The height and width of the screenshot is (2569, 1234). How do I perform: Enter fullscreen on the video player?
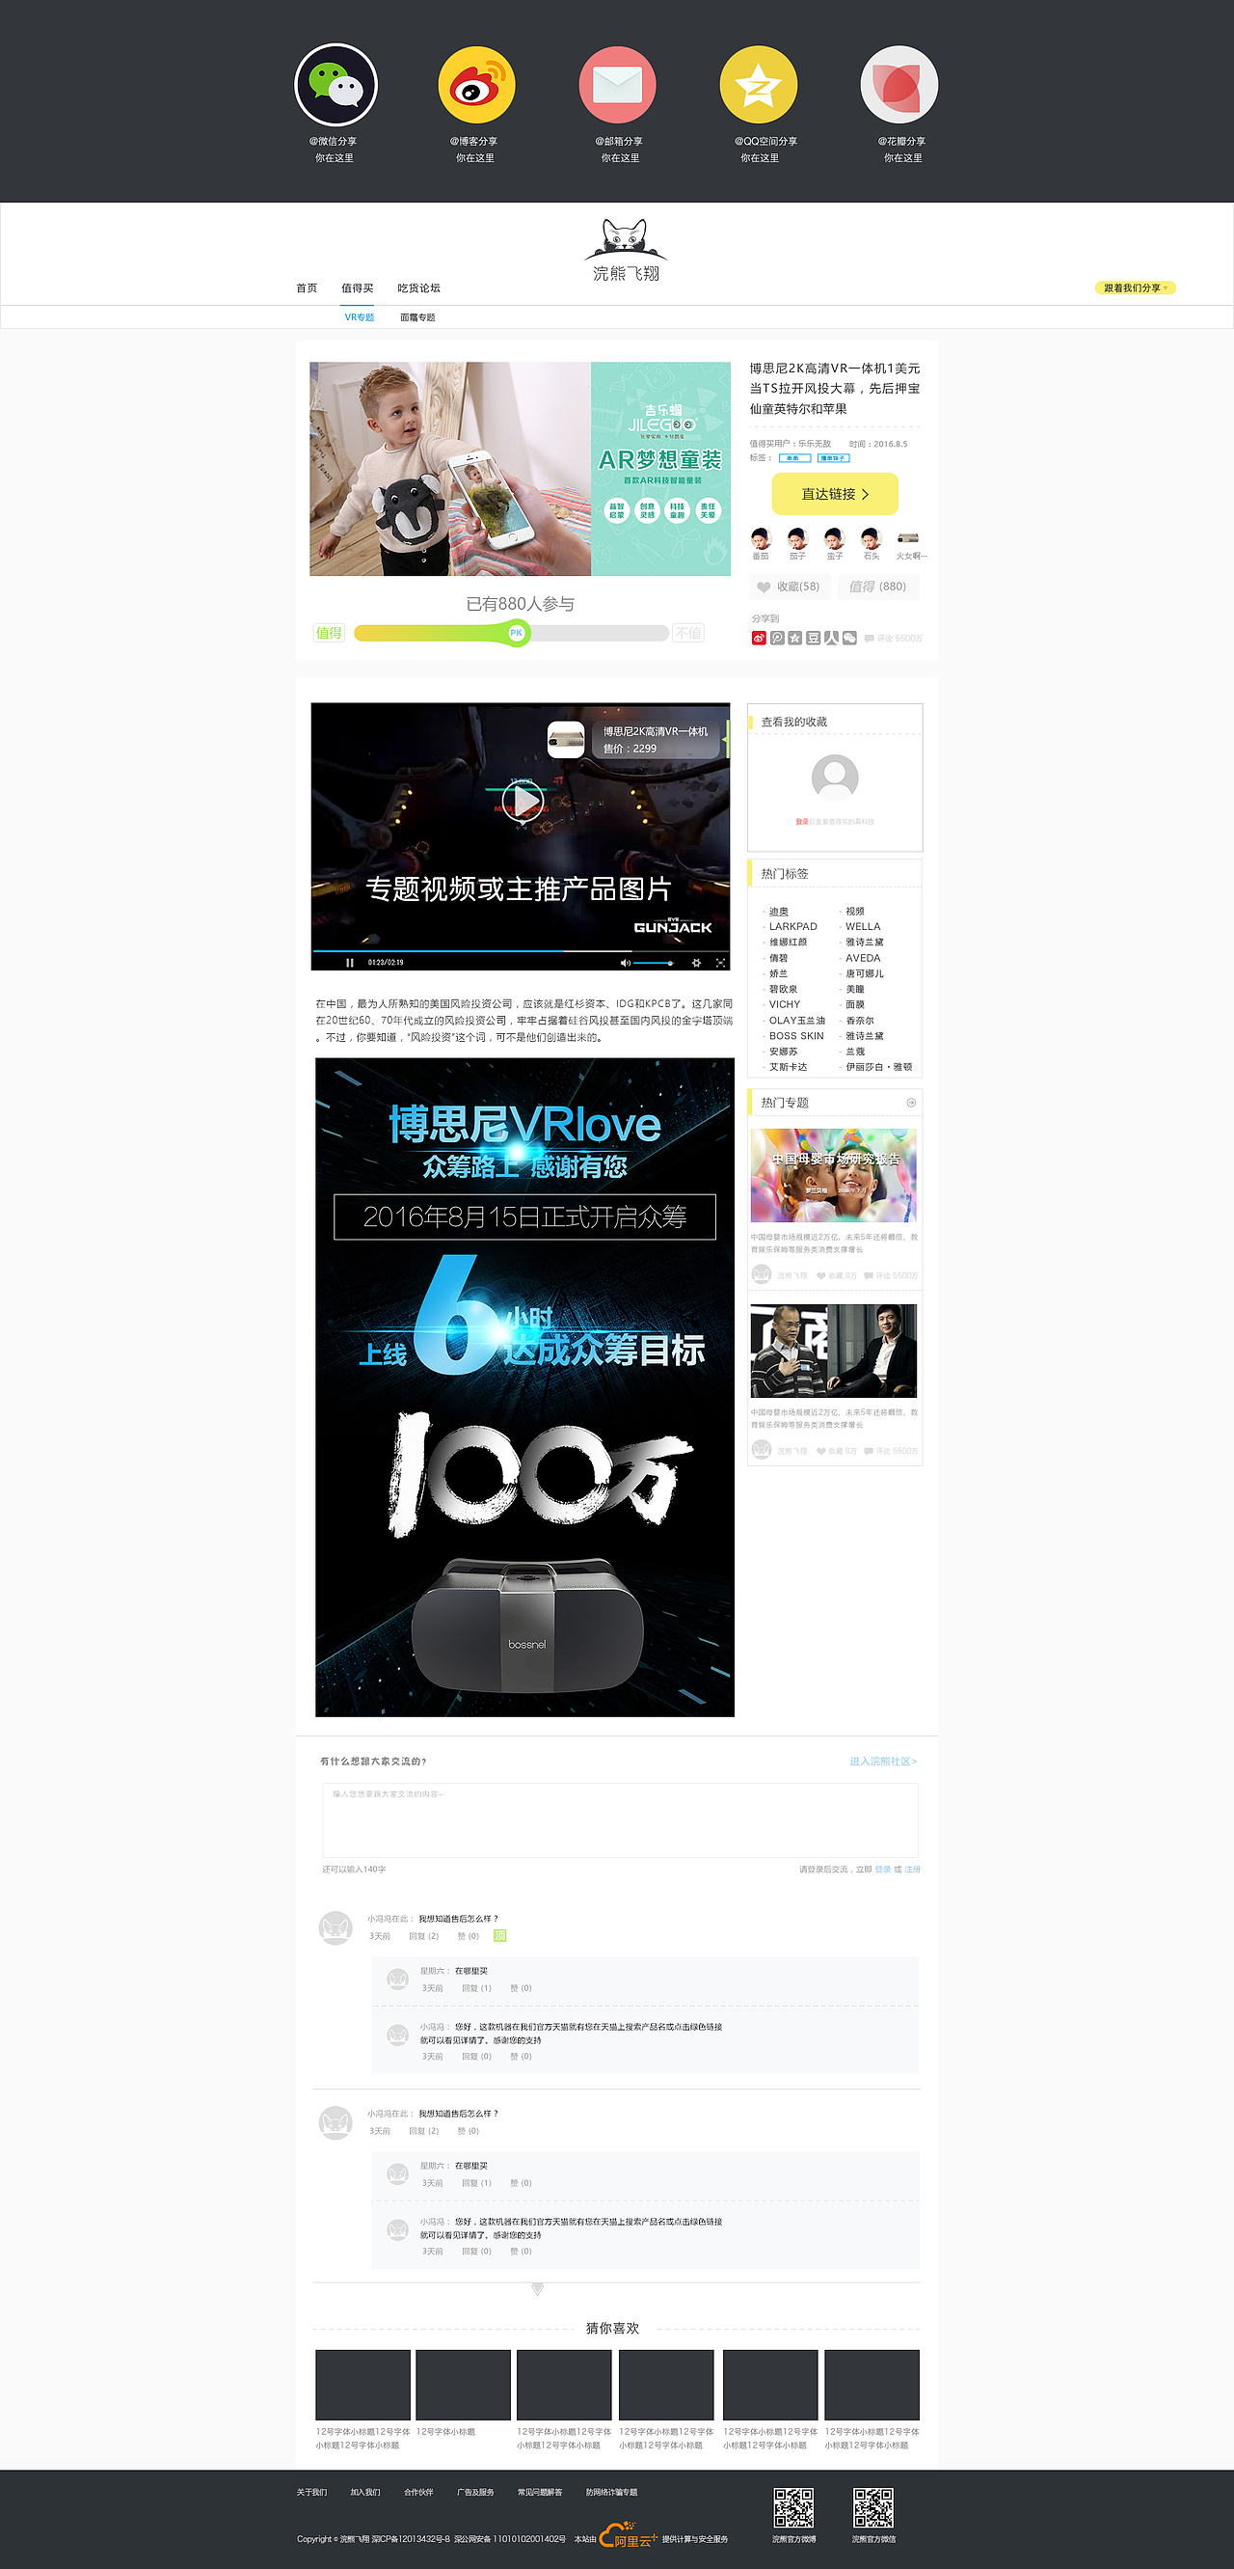point(719,963)
